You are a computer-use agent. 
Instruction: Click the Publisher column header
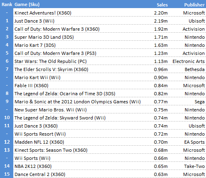tap(194, 5)
